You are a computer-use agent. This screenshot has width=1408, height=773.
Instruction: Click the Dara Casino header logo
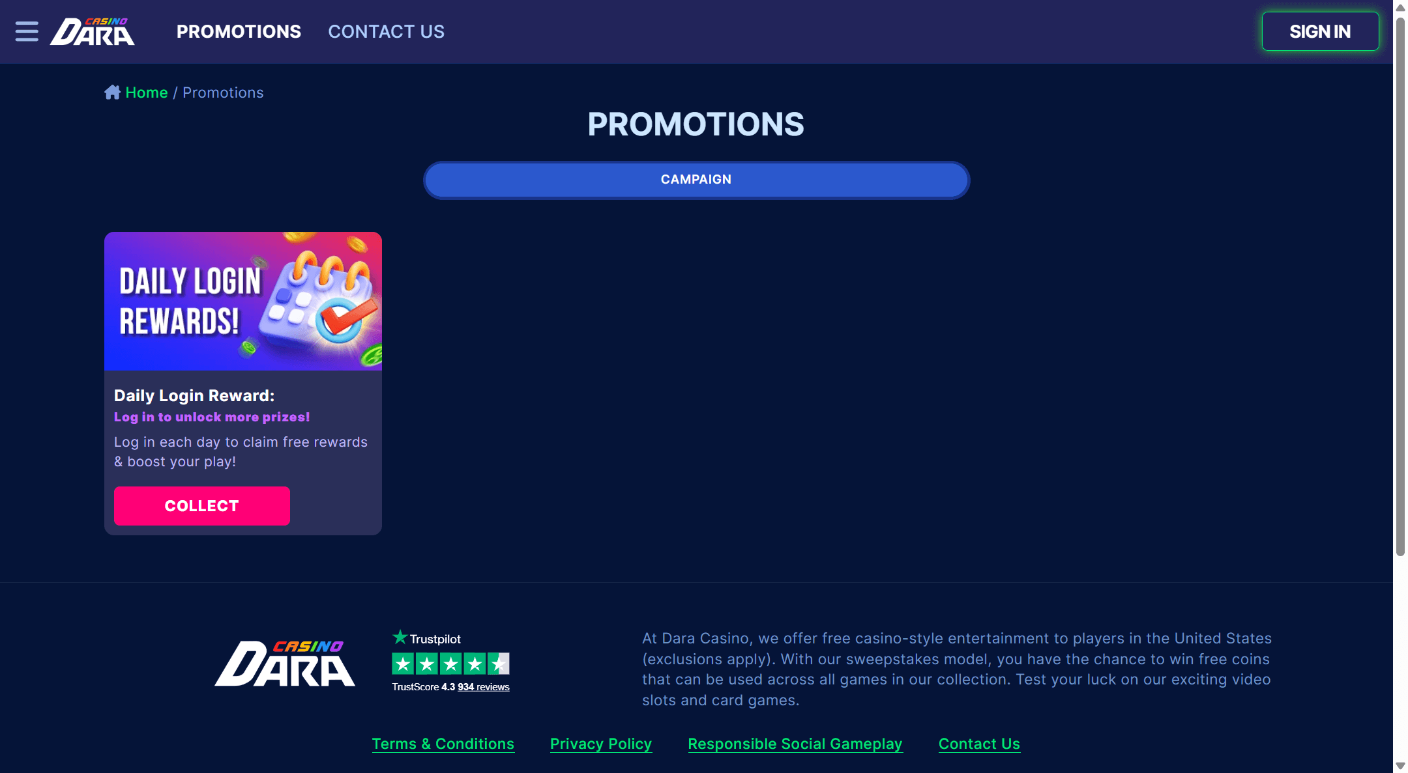(x=93, y=32)
